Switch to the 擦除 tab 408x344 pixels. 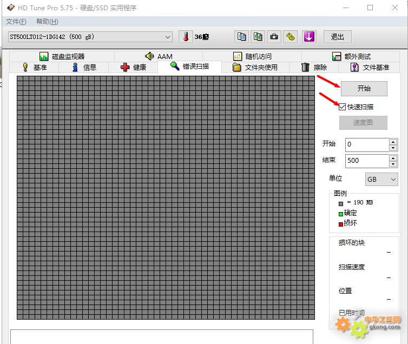[314, 68]
